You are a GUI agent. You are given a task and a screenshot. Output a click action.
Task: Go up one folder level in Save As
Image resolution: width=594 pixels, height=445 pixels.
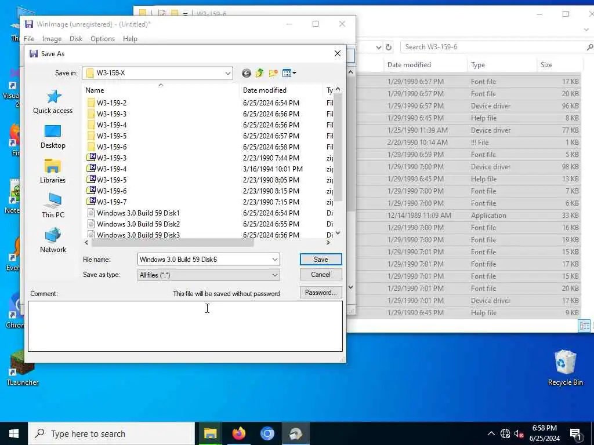pyautogui.click(x=259, y=73)
